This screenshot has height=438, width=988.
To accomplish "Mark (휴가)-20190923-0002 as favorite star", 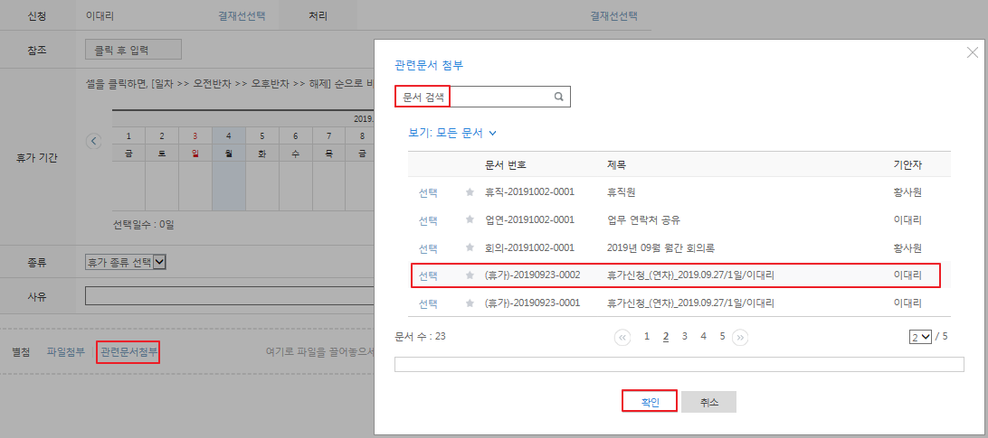I will [x=470, y=275].
